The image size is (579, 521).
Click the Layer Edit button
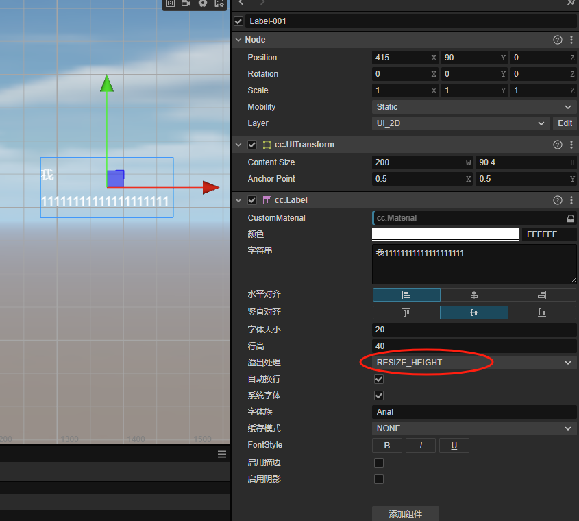click(x=565, y=123)
